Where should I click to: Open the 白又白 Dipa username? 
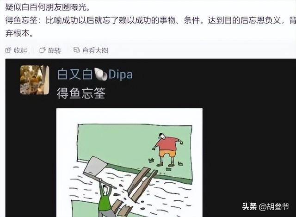[x=95, y=74]
